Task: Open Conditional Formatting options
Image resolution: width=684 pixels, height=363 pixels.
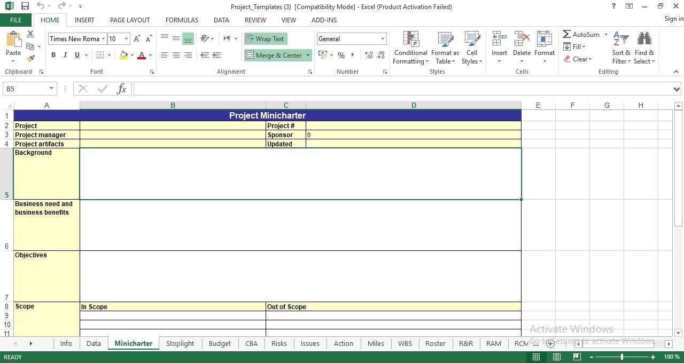Action: [x=410, y=48]
